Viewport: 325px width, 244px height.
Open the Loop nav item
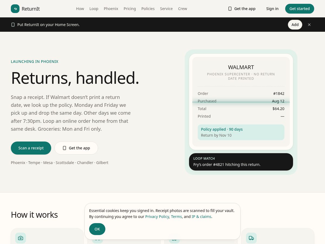[94, 9]
